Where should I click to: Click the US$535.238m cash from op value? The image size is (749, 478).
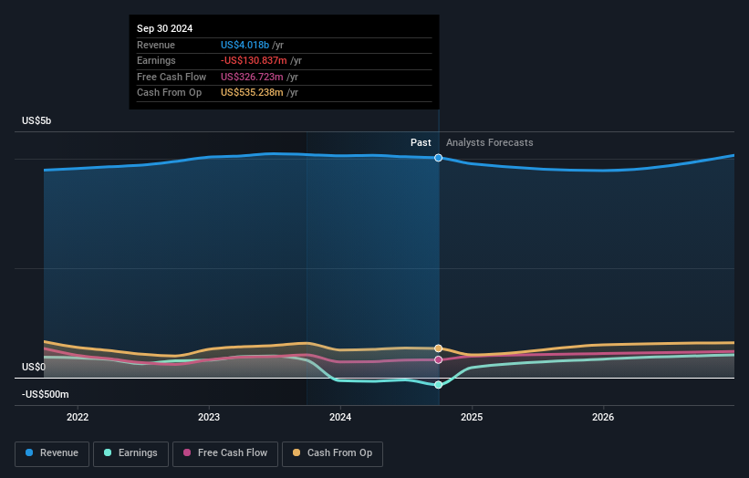[252, 93]
